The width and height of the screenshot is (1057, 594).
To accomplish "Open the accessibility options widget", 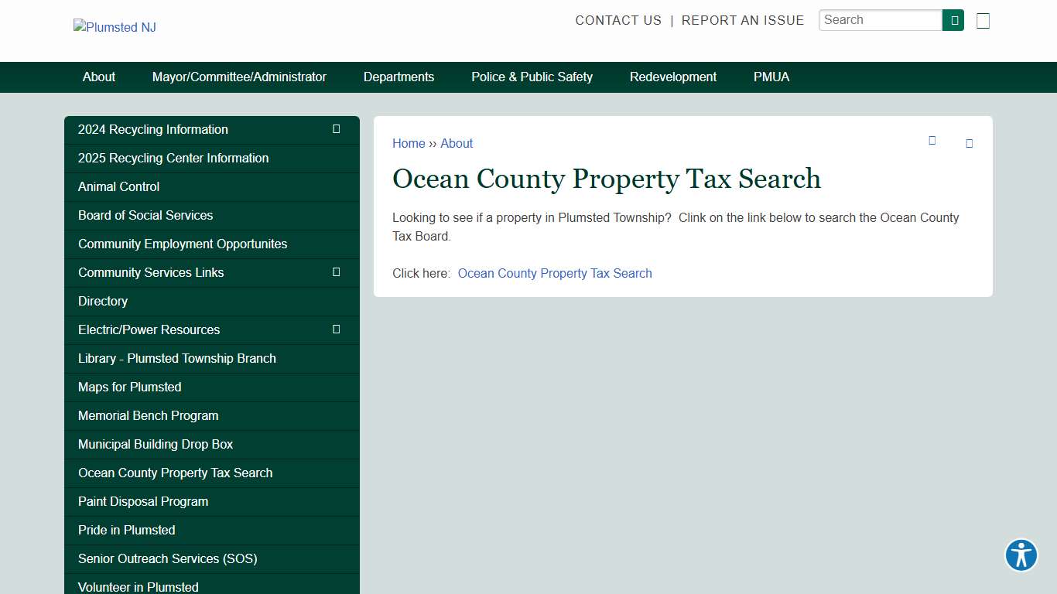I will coord(1021,555).
